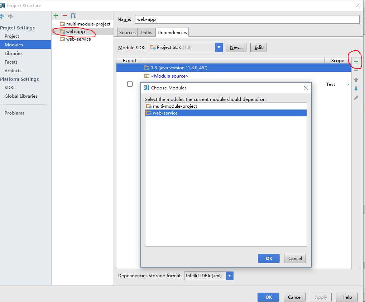Click the back navigation arrow
Screen dimensions: 365x302
tap(2, 16)
